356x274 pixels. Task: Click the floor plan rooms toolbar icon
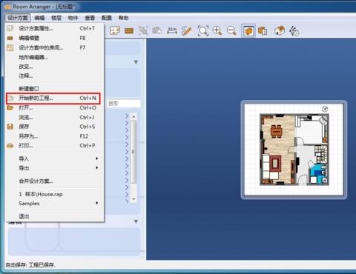tap(115, 31)
